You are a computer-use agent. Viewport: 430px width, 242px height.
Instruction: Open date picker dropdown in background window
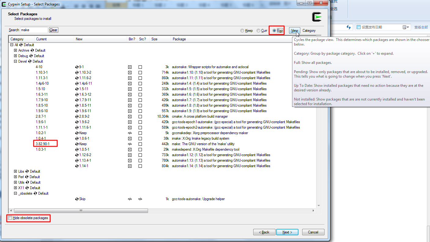[406, 27]
